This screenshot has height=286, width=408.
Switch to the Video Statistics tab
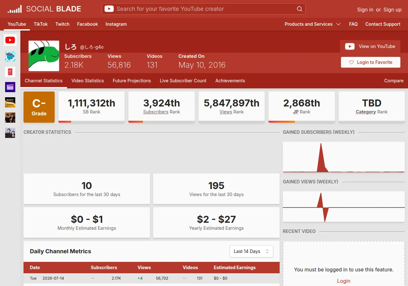(88, 81)
